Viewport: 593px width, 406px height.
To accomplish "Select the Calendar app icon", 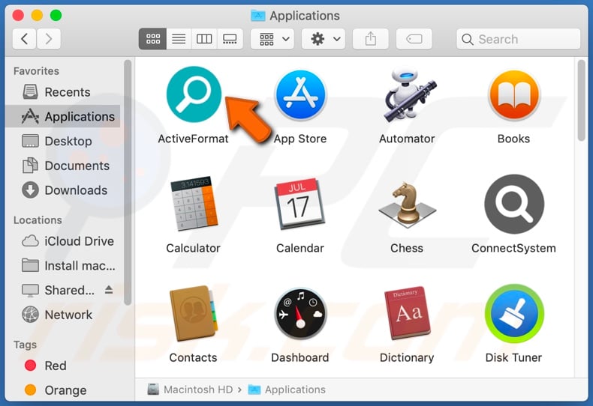I will tap(300, 204).
